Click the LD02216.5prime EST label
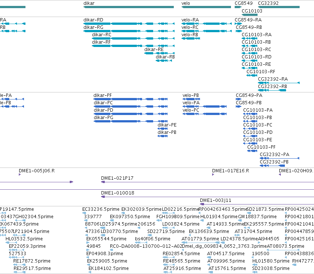The height and width of the screenshot is (274, 314). pyautogui.click(x=180, y=209)
